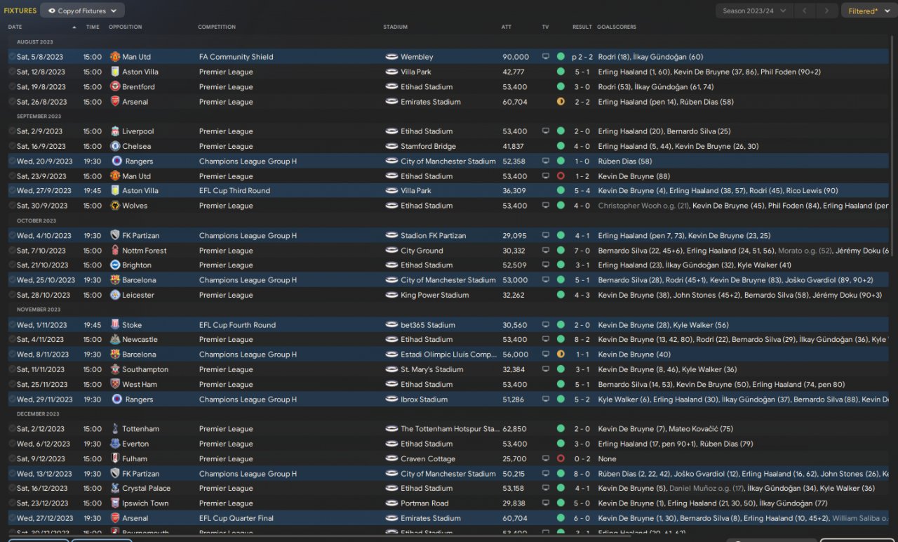Sort fixtures by the Stadium column header
Image resolution: width=898 pixels, height=542 pixels.
(x=395, y=27)
